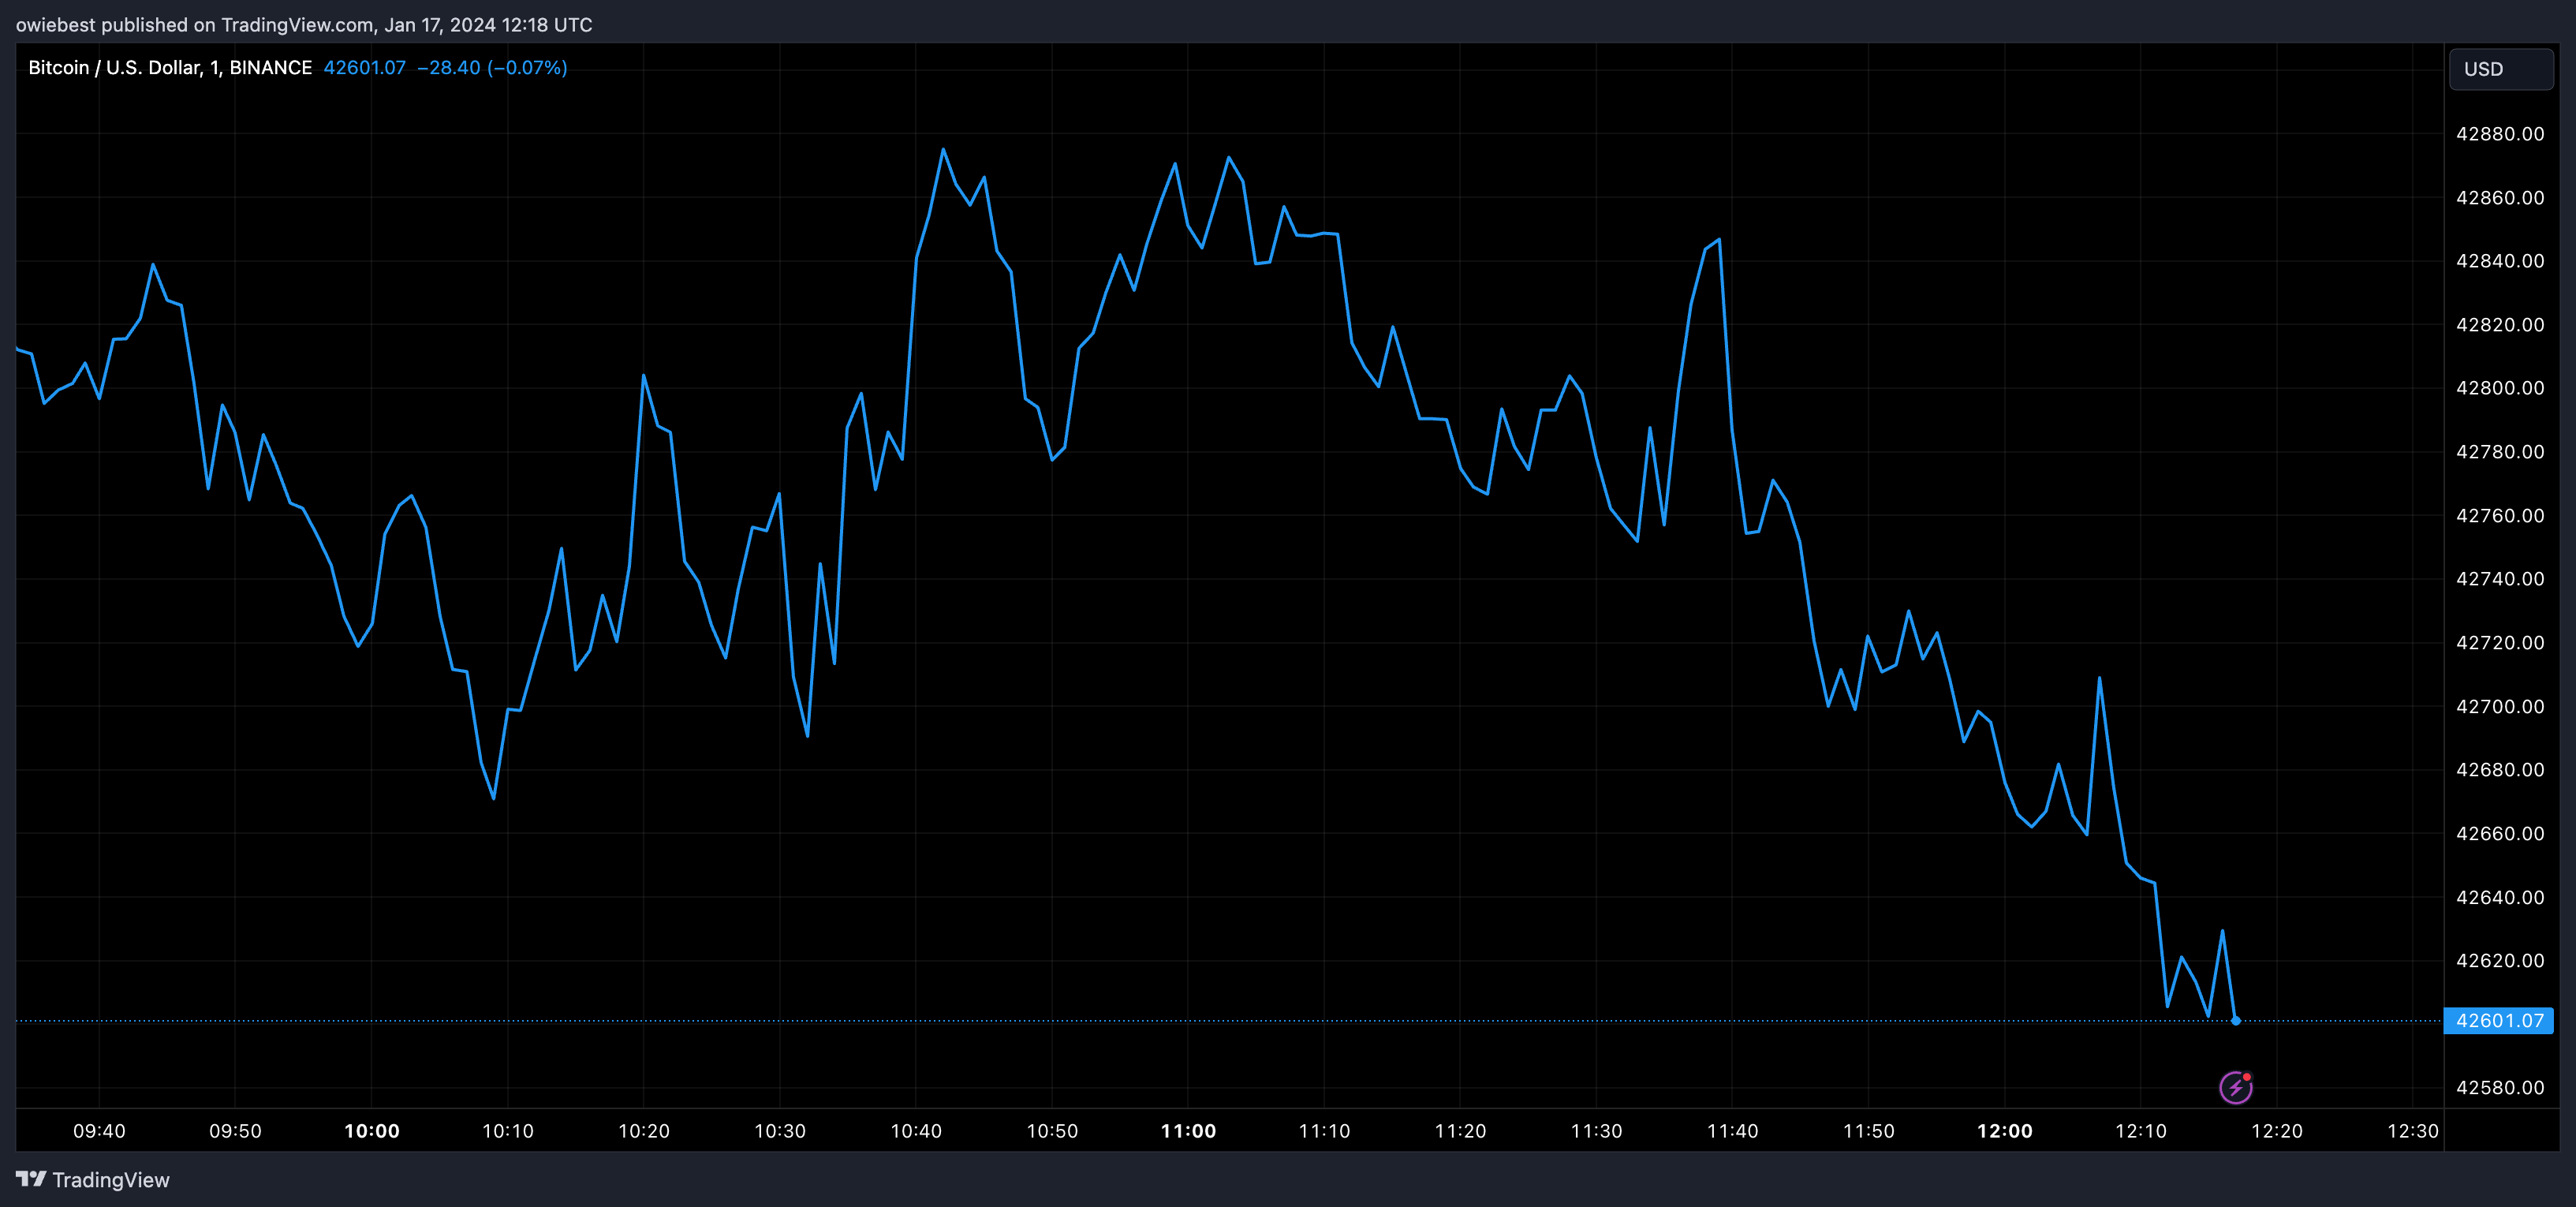The width and height of the screenshot is (2576, 1207).
Task: Click the last price dot on the line
Action: point(2236,1021)
